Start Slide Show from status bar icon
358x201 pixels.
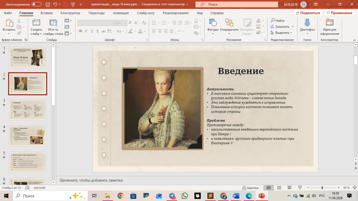pos(300,188)
